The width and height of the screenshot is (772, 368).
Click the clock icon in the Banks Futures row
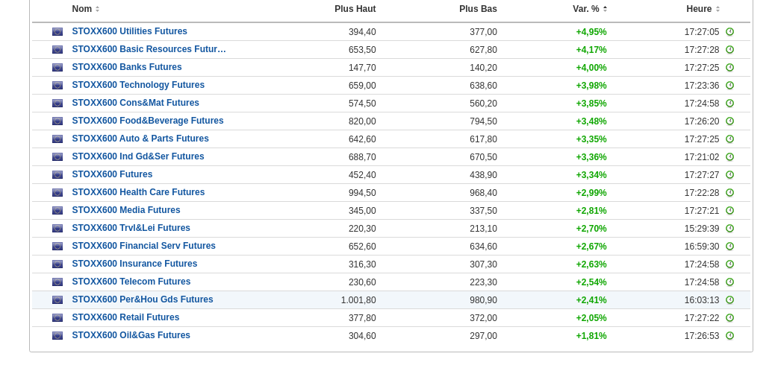729,68
